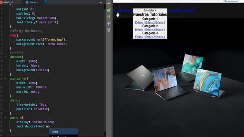Screen dimensions: 244x137
Task: Collapse the .menu rule block
Action: pyautogui.click(x=5, y=100)
